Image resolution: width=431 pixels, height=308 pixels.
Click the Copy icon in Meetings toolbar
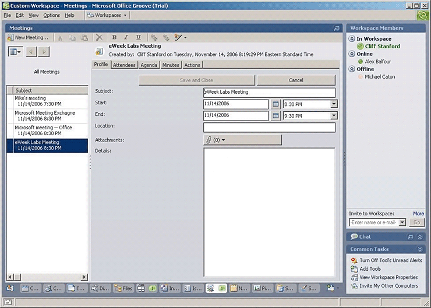click(72, 38)
